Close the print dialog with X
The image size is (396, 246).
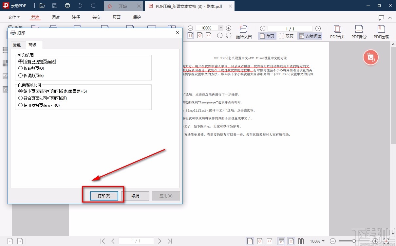(x=178, y=33)
